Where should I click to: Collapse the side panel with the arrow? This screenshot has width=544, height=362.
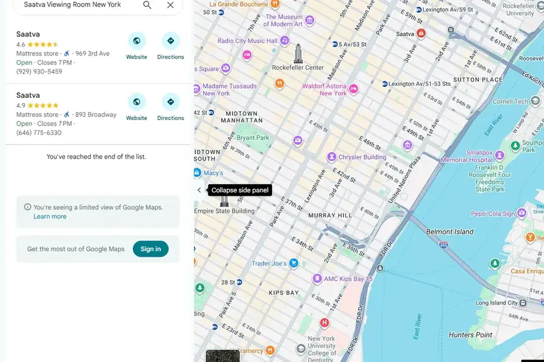tap(199, 190)
